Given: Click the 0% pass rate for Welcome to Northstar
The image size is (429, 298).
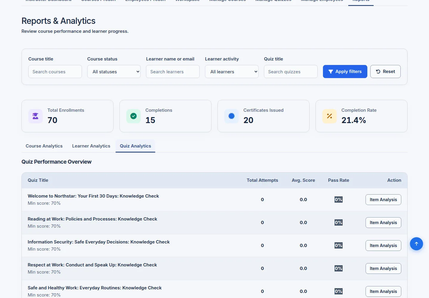Looking at the screenshot, I should pos(338,200).
